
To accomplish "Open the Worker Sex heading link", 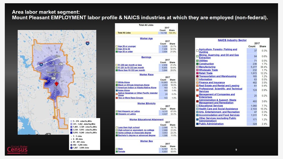I will (x=146, y=141).
